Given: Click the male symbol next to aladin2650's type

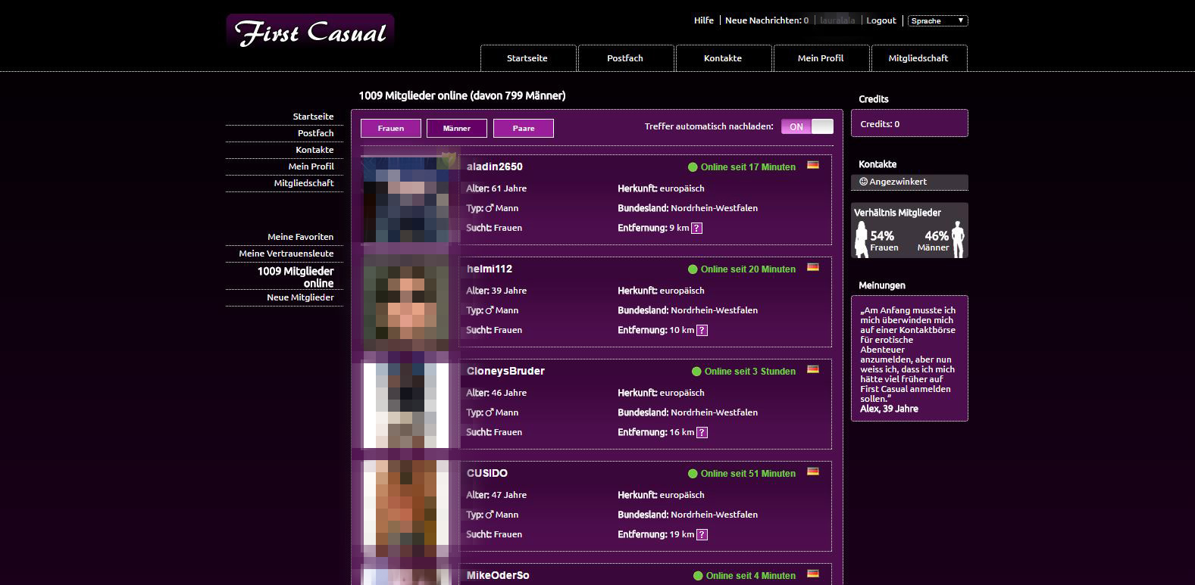Looking at the screenshot, I should point(490,208).
